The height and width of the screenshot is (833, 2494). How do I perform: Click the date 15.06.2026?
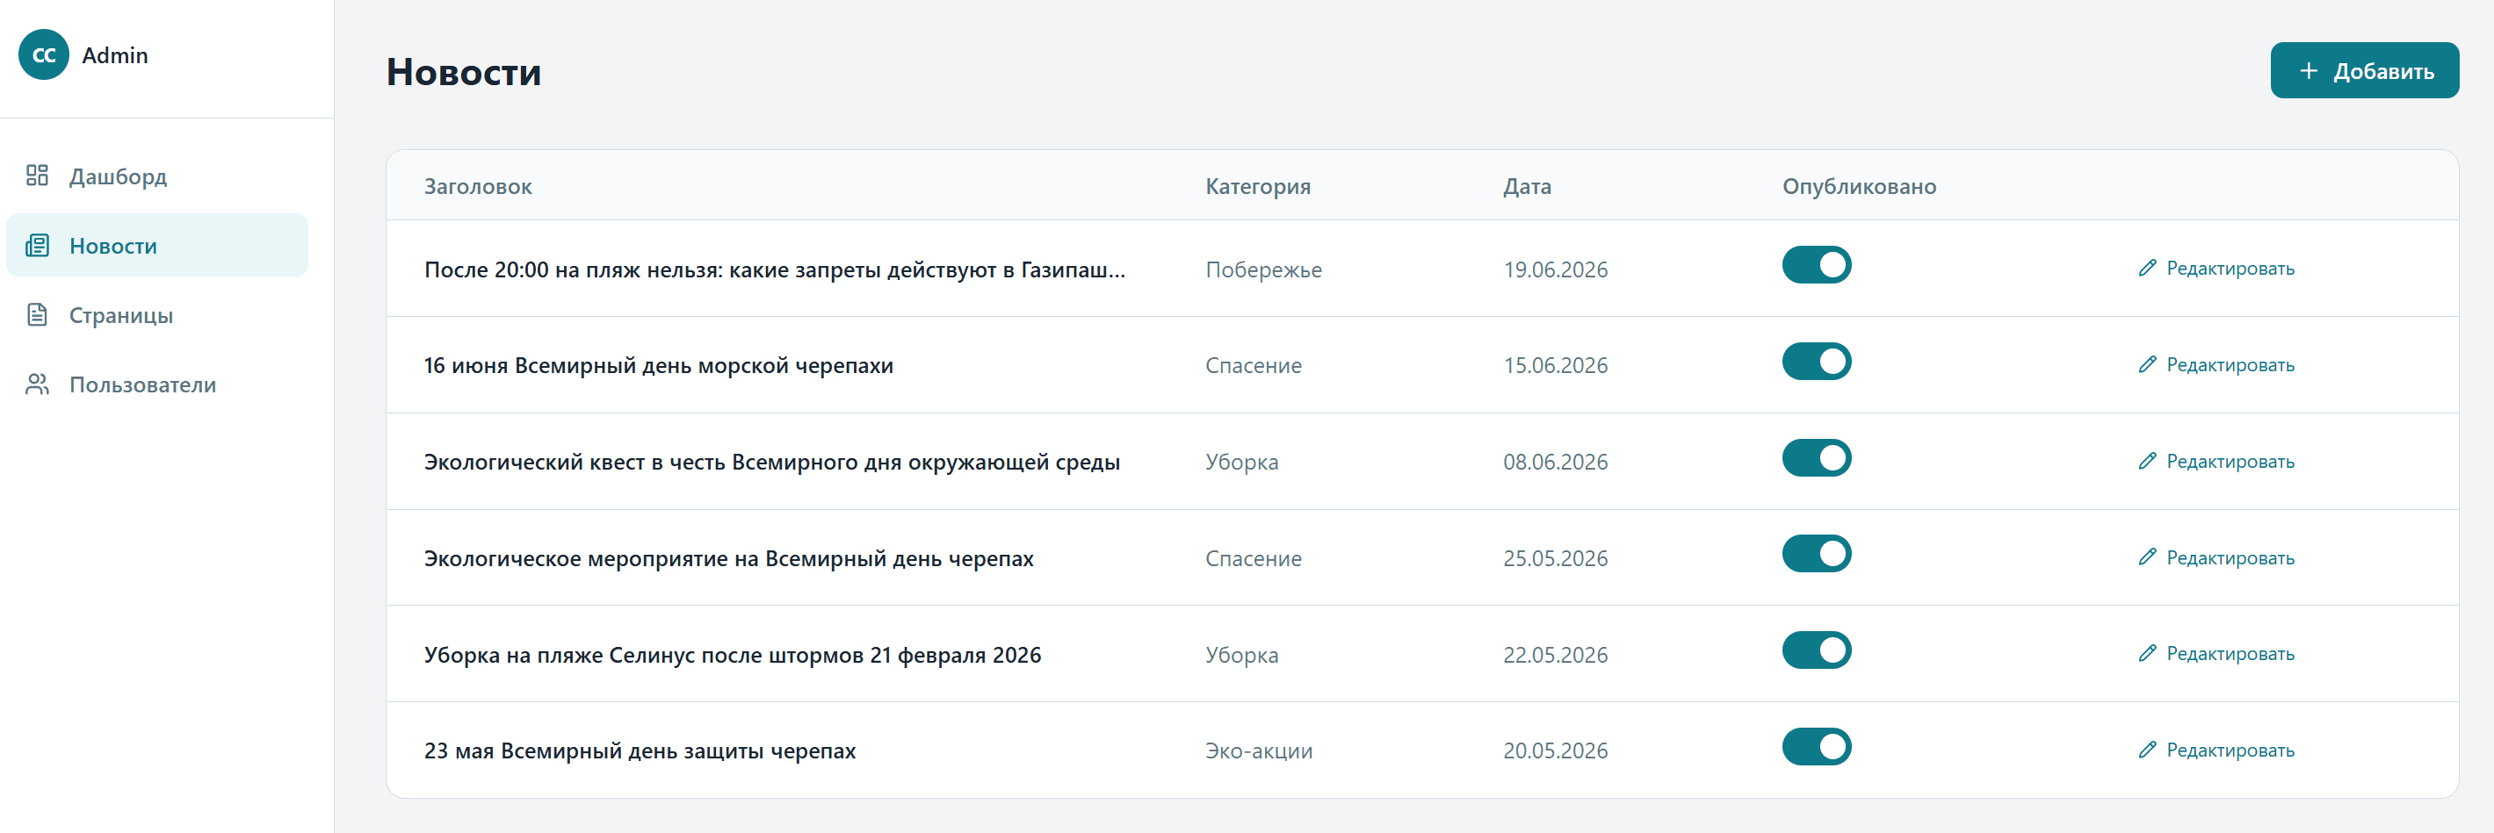[x=1555, y=366]
